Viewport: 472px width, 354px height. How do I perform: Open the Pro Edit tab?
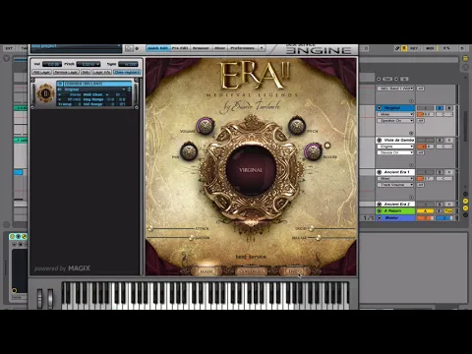pos(180,48)
